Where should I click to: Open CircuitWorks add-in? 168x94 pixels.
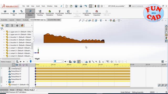5,12
